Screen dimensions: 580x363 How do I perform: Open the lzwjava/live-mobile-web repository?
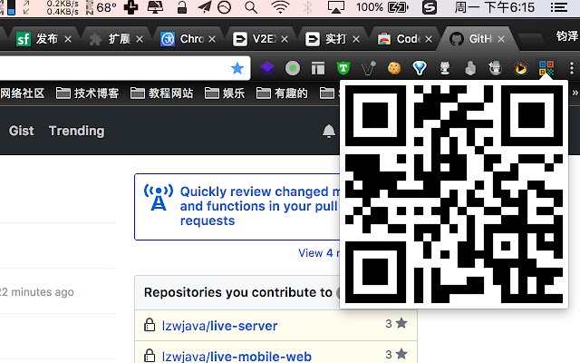(x=237, y=357)
